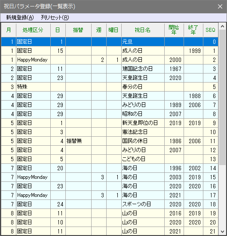Select the 元旦 holiday name cell
This screenshot has height=236, width=227.
click(143, 42)
